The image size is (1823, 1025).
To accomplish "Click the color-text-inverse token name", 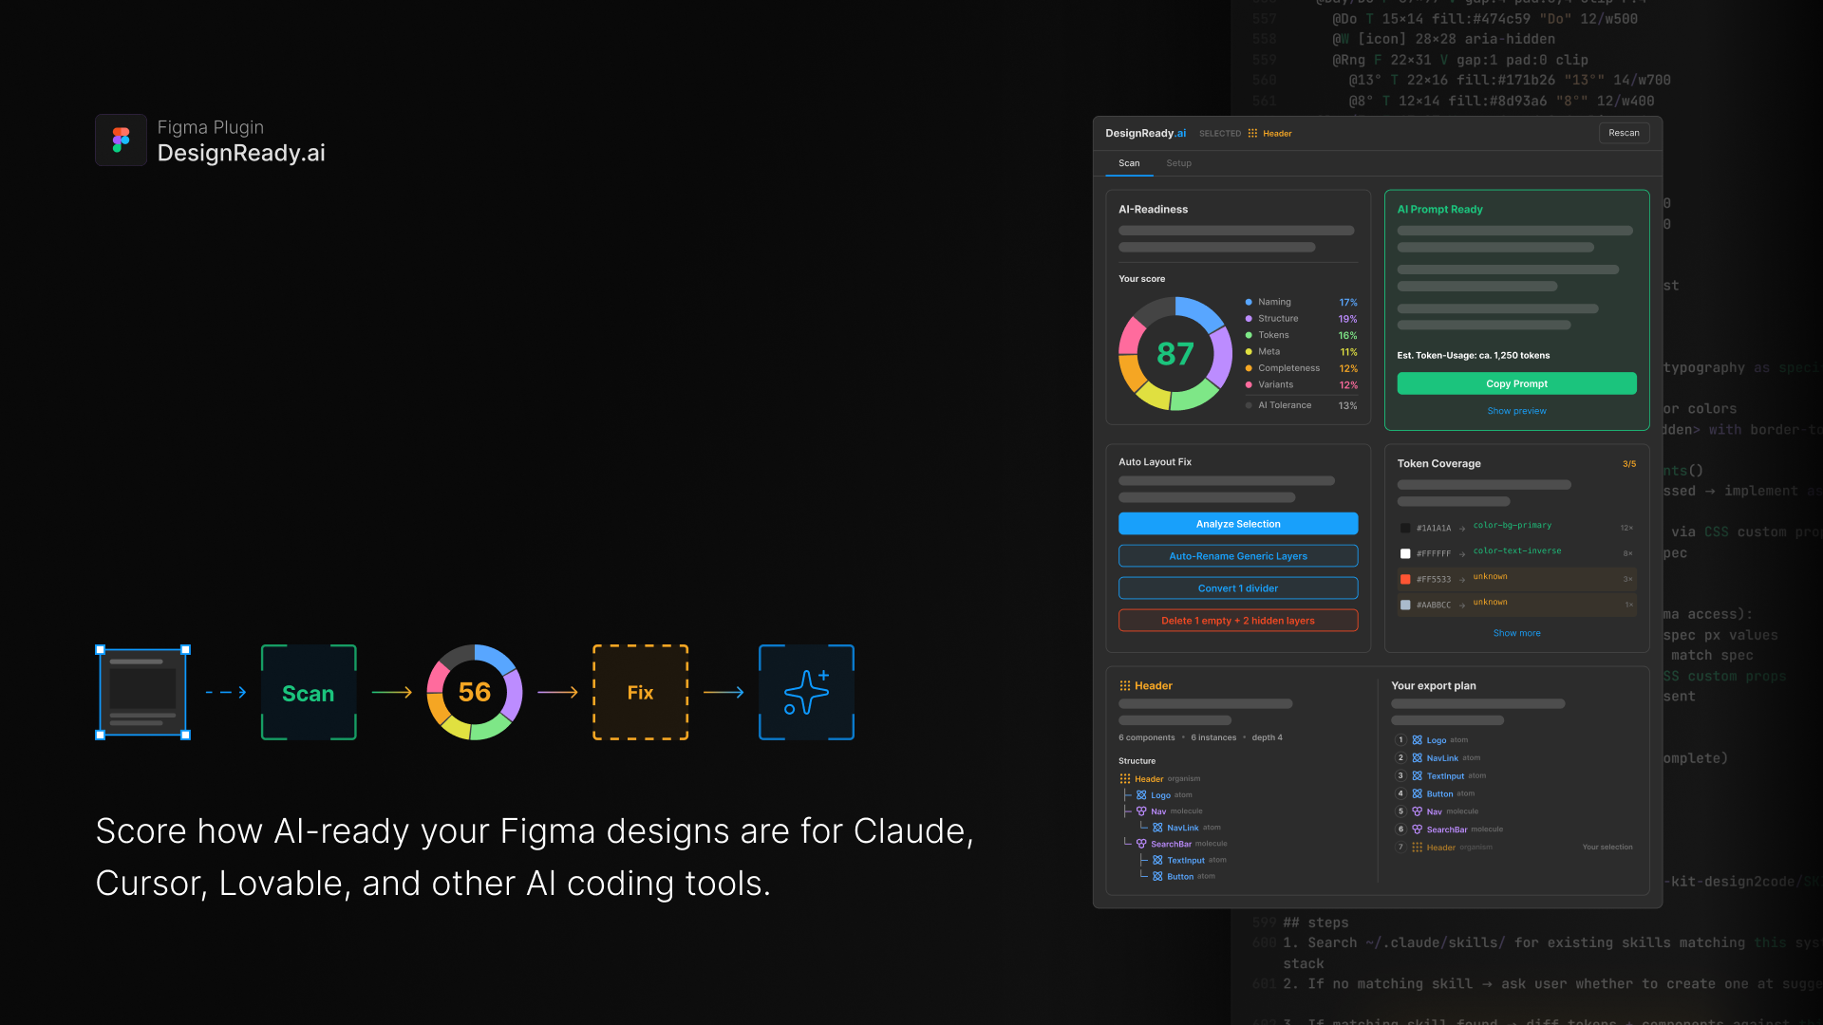I will tap(1516, 550).
